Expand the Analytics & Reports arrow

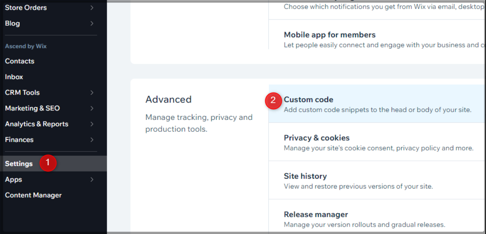pos(92,124)
